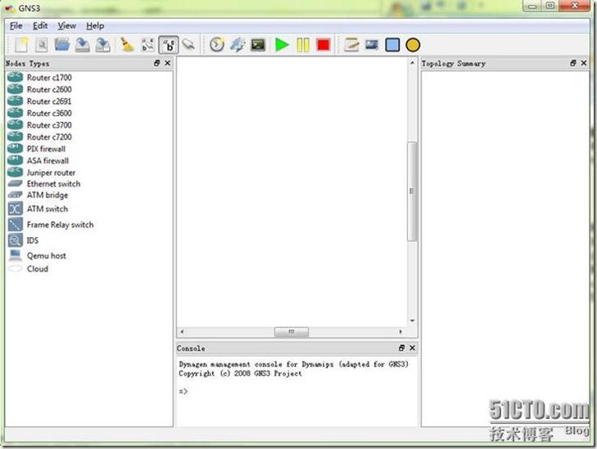Click the canvas scroll right arrow
This screenshot has width=597, height=449.
pos(400,332)
